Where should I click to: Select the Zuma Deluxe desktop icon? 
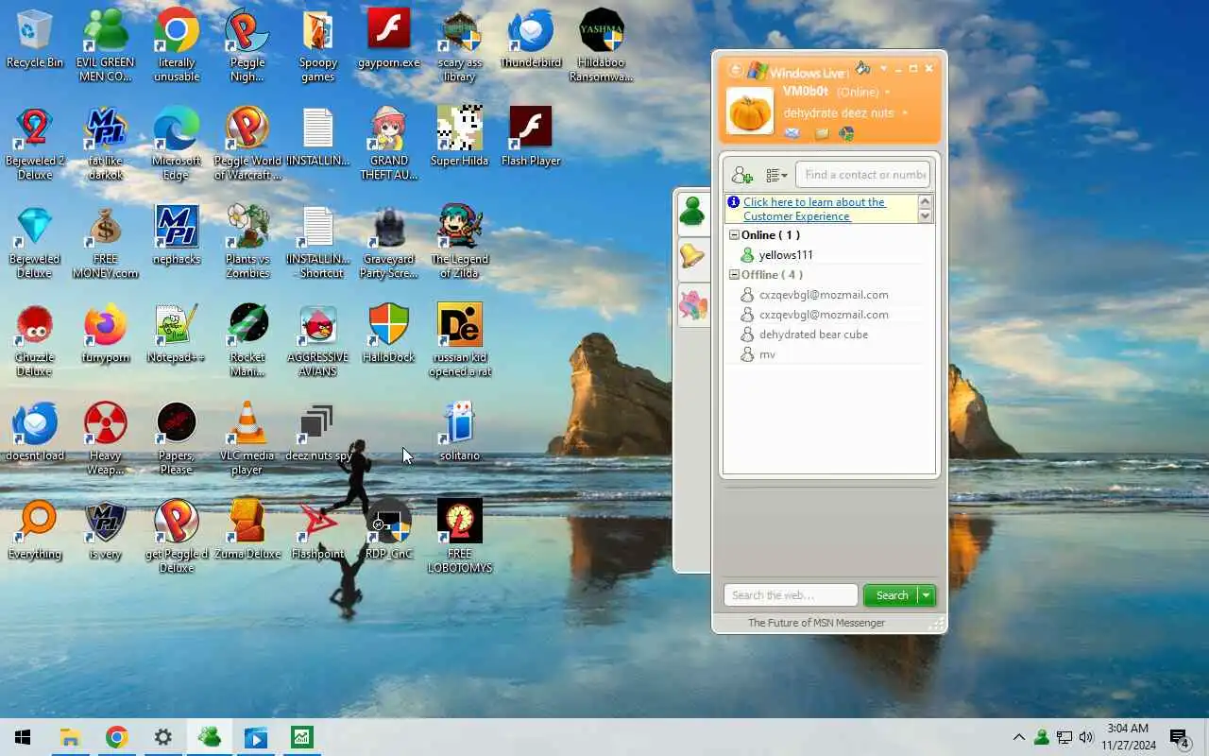(247, 528)
